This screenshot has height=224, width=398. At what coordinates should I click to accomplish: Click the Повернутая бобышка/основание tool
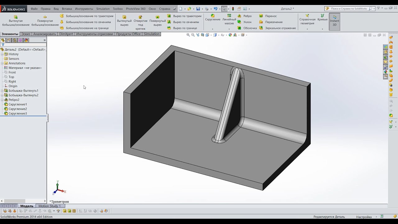pyautogui.click(x=45, y=21)
